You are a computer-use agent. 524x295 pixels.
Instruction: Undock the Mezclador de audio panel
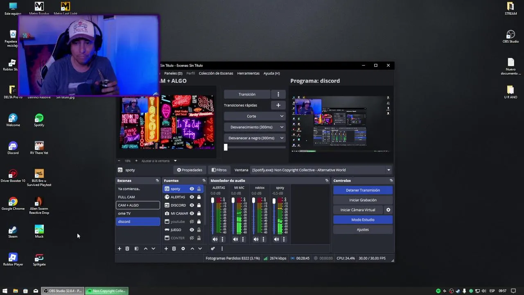327,181
